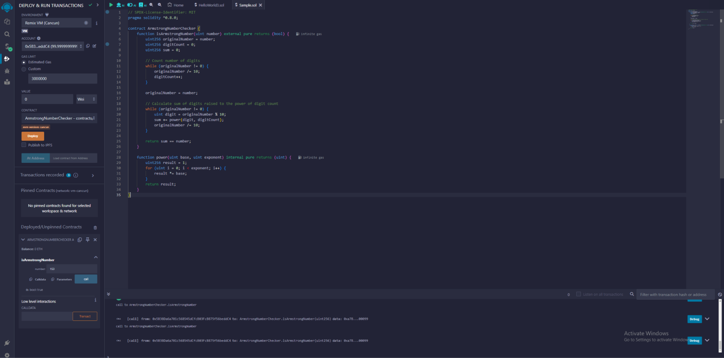Viewport: 724px width, 358px height.
Task: Check the Publish to IPFS checkbox
Action: tap(24, 145)
